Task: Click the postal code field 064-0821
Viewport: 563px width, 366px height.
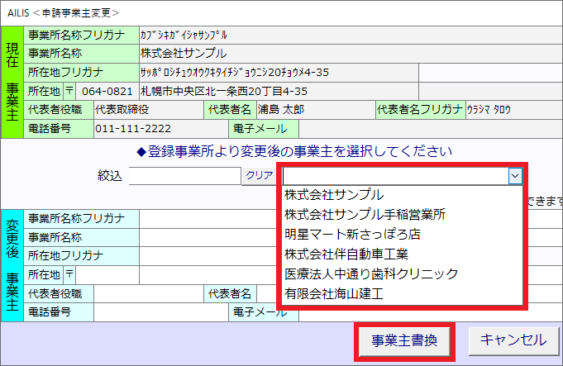Action: (x=107, y=90)
